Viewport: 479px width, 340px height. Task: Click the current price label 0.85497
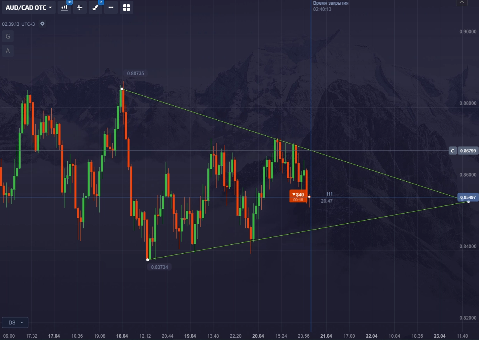(x=468, y=197)
